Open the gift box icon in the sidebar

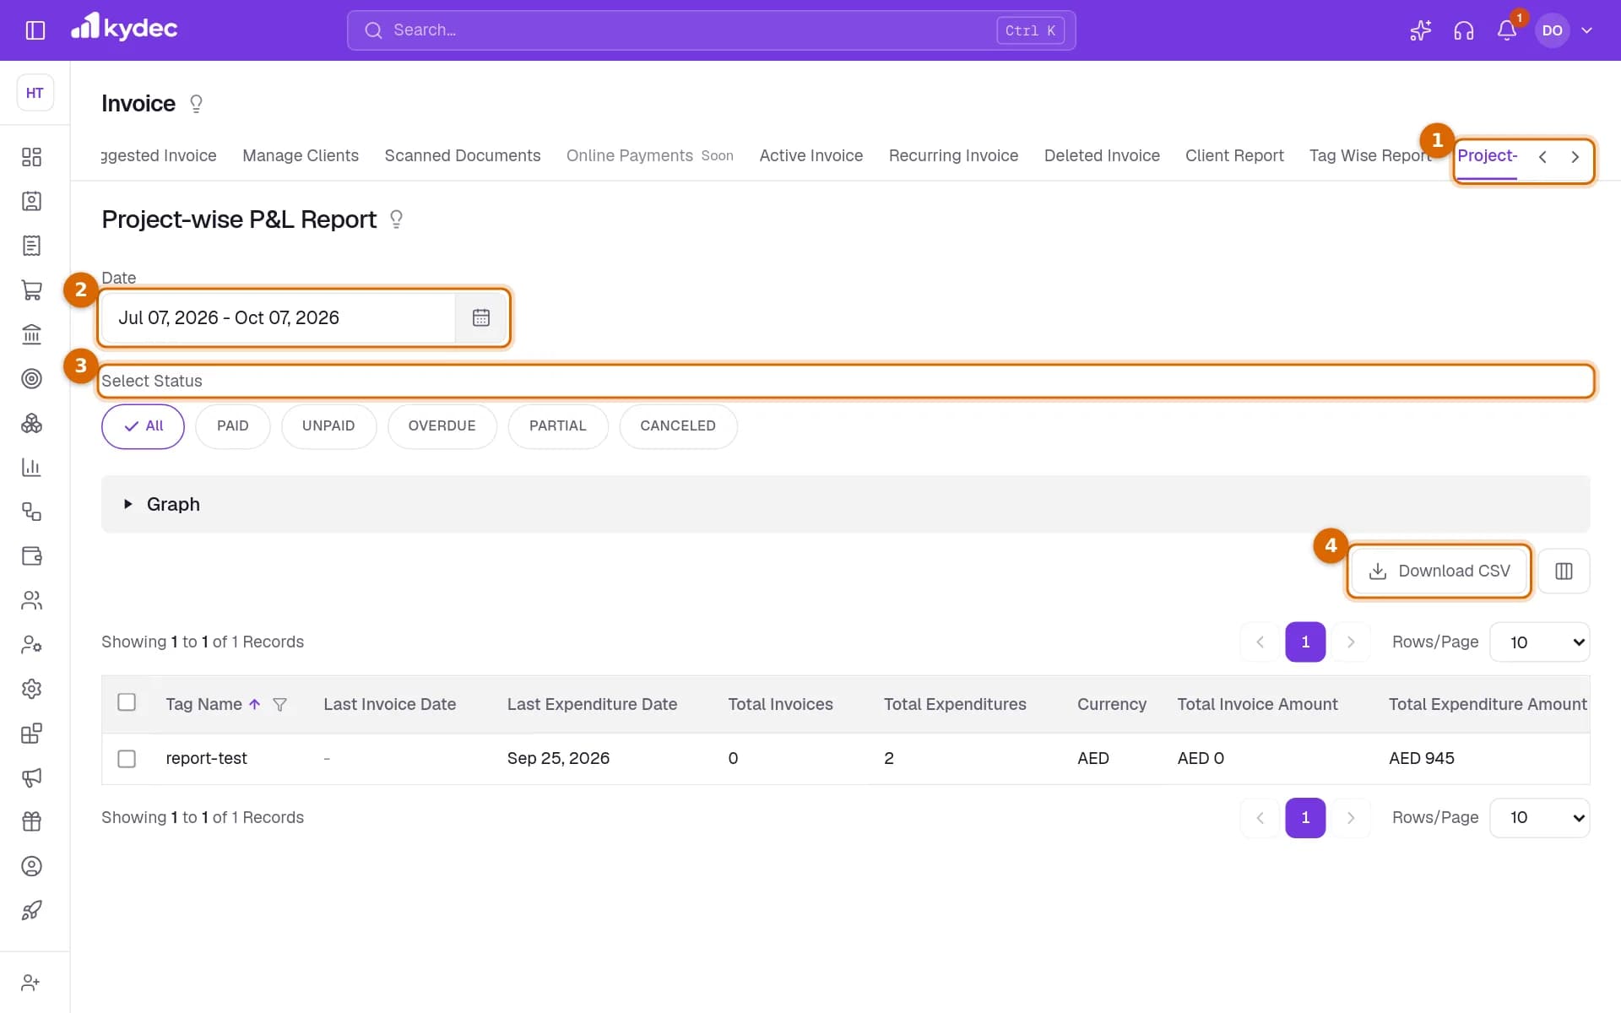(31, 821)
